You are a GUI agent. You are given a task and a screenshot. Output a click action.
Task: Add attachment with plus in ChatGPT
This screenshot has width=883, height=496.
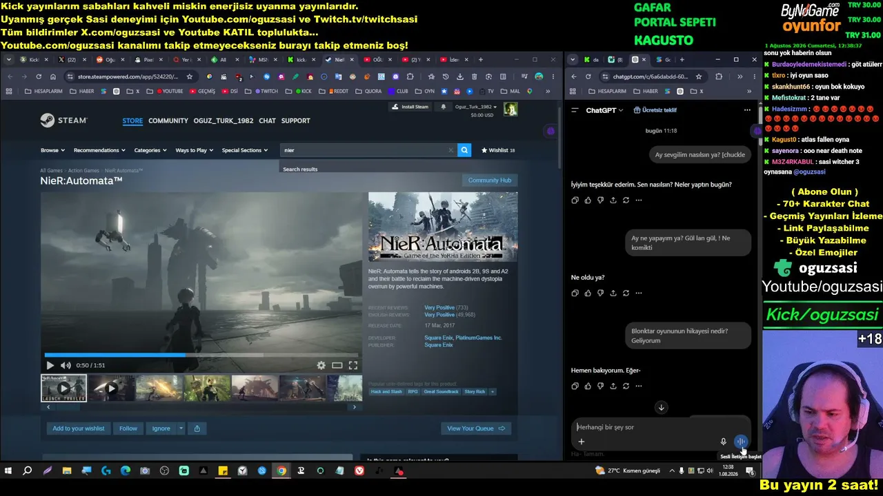[x=582, y=442]
